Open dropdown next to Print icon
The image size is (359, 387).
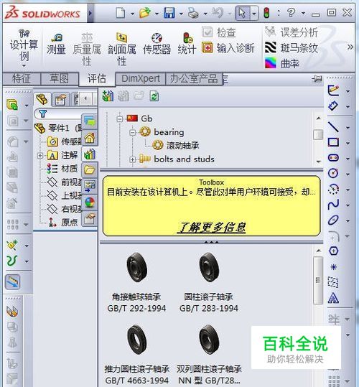click(x=205, y=14)
